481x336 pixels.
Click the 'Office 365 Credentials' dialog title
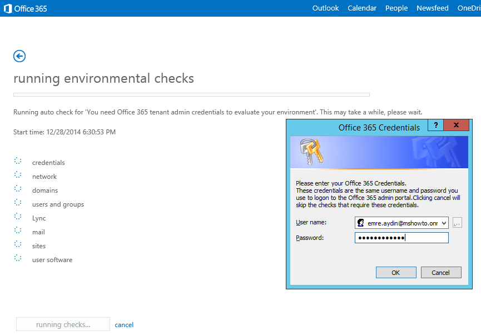(x=379, y=127)
